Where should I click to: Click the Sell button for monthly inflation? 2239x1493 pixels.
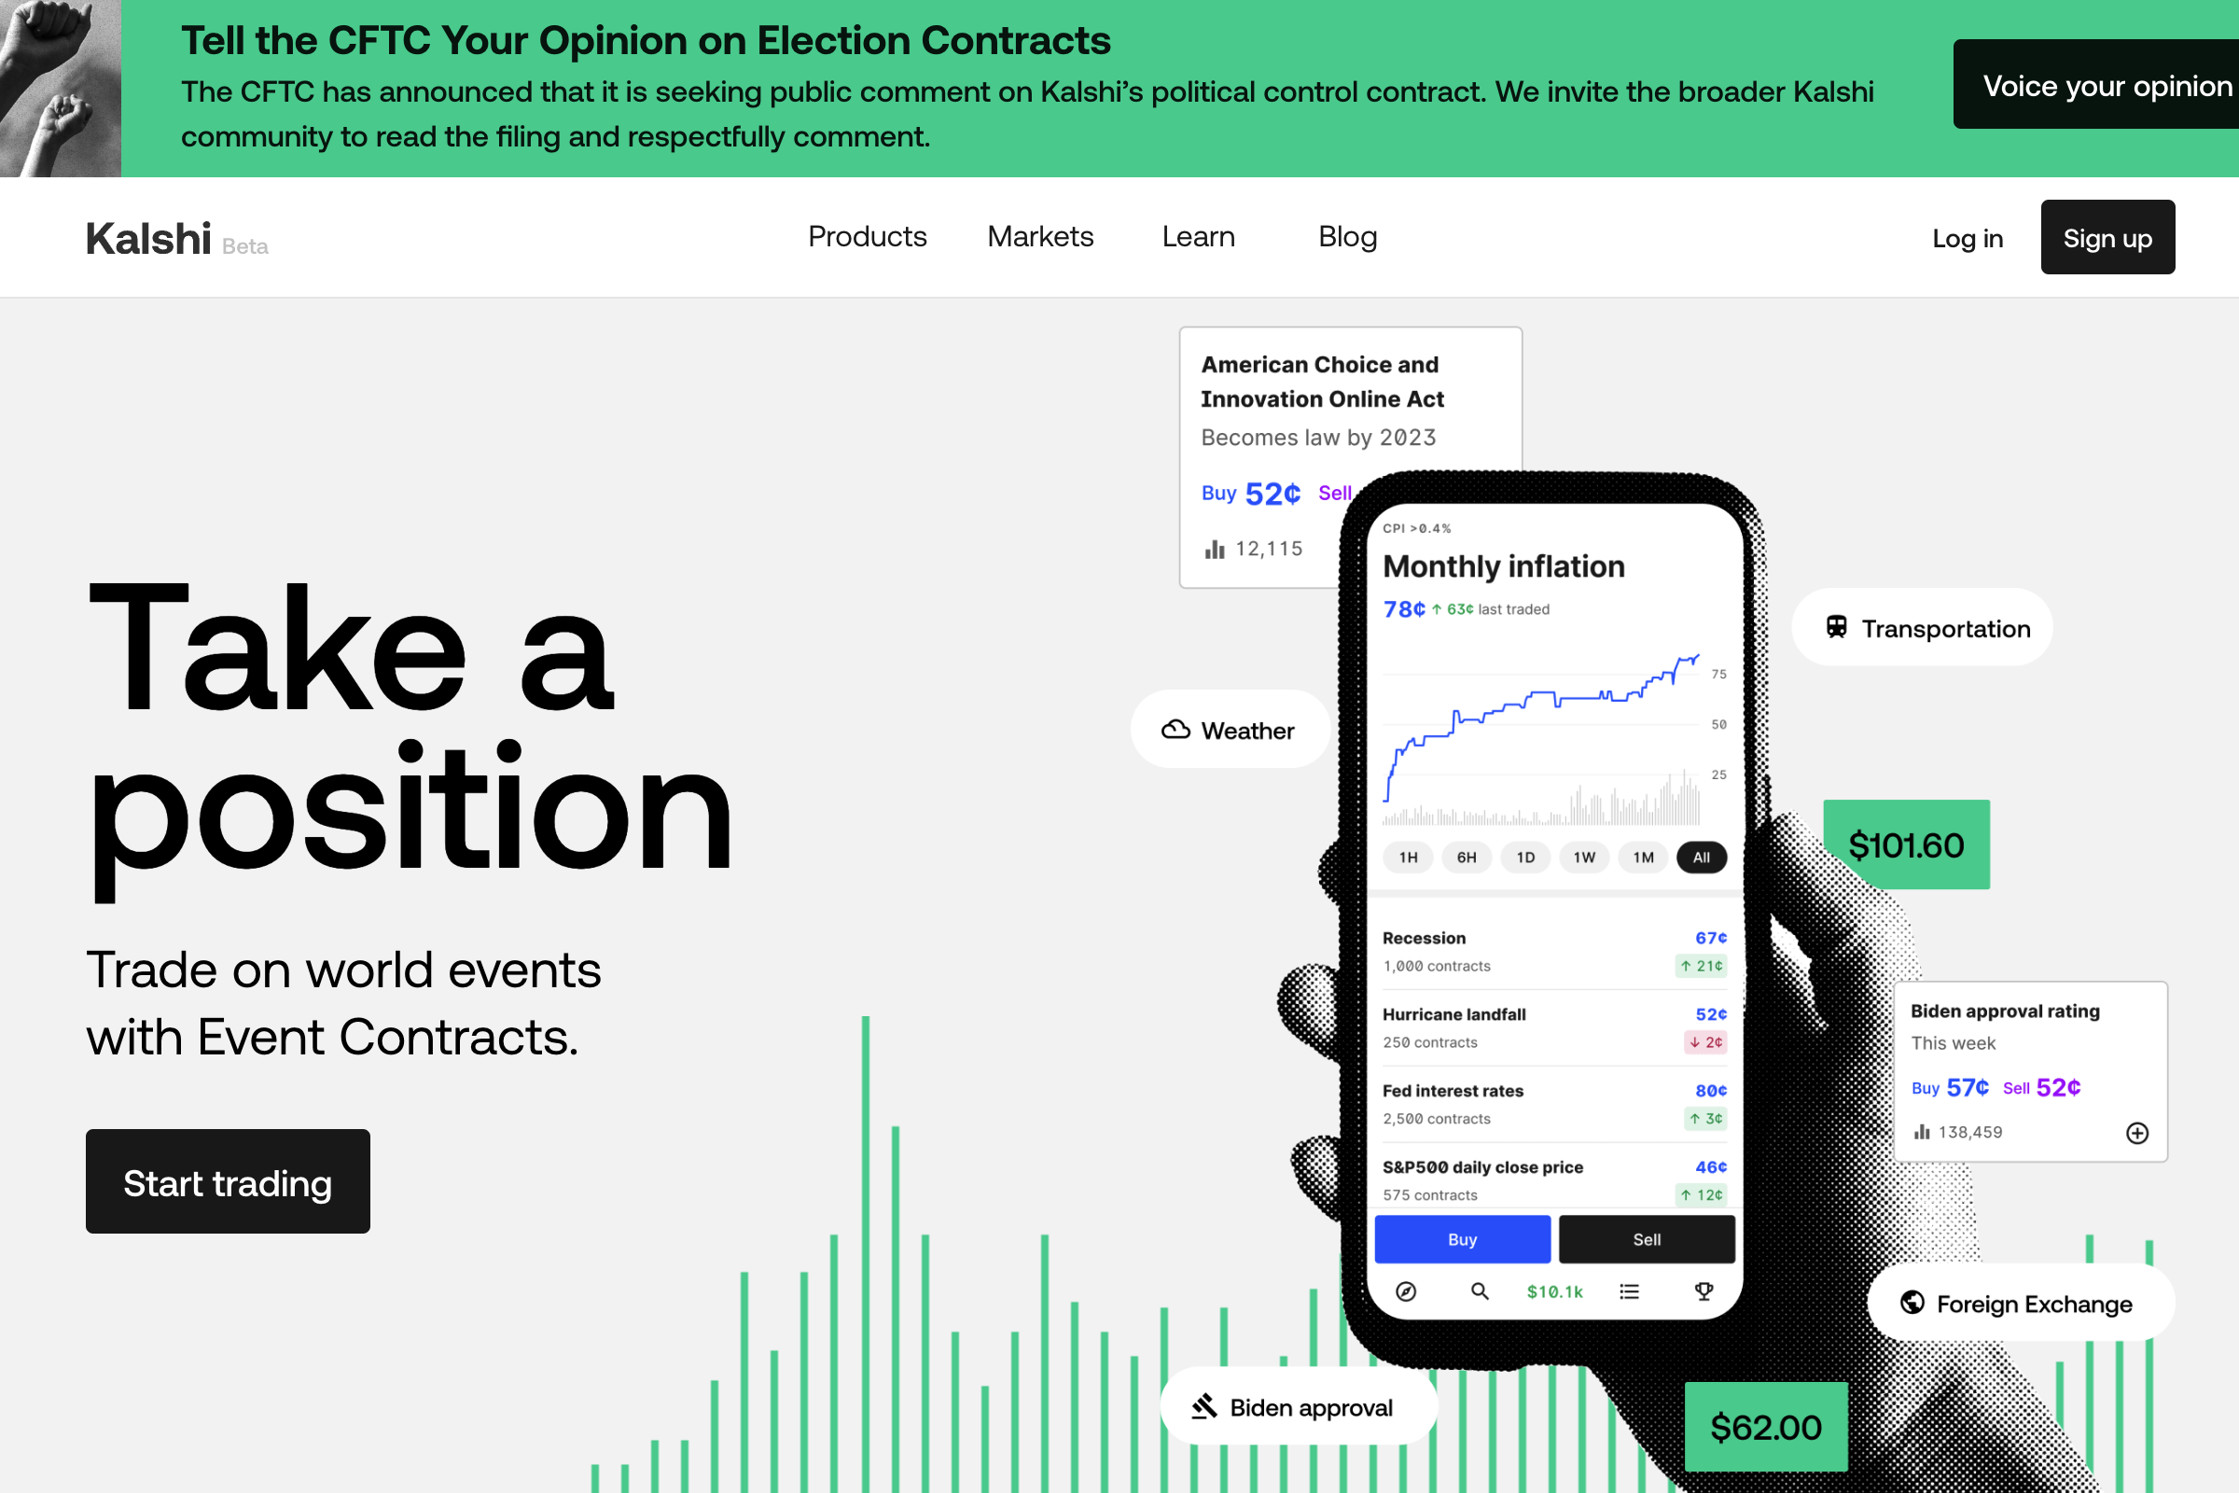(1643, 1240)
